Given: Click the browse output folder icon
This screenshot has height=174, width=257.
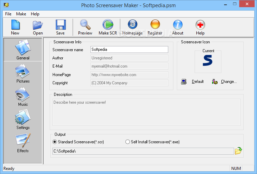Looking at the screenshot, I should (238, 151).
